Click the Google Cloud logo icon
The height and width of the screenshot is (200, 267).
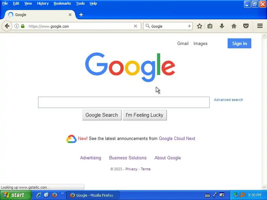coord(71,139)
